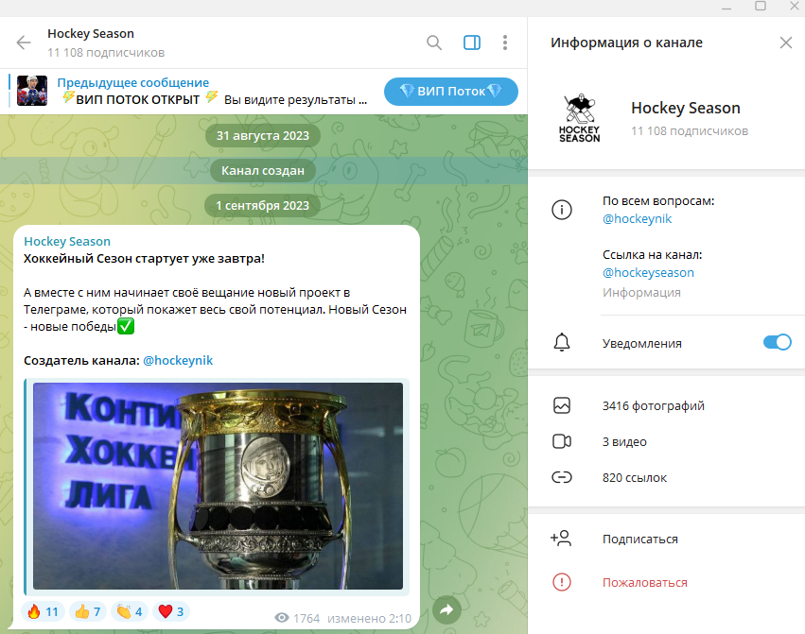Close the channel info panel
The image size is (805, 634).
coord(786,43)
